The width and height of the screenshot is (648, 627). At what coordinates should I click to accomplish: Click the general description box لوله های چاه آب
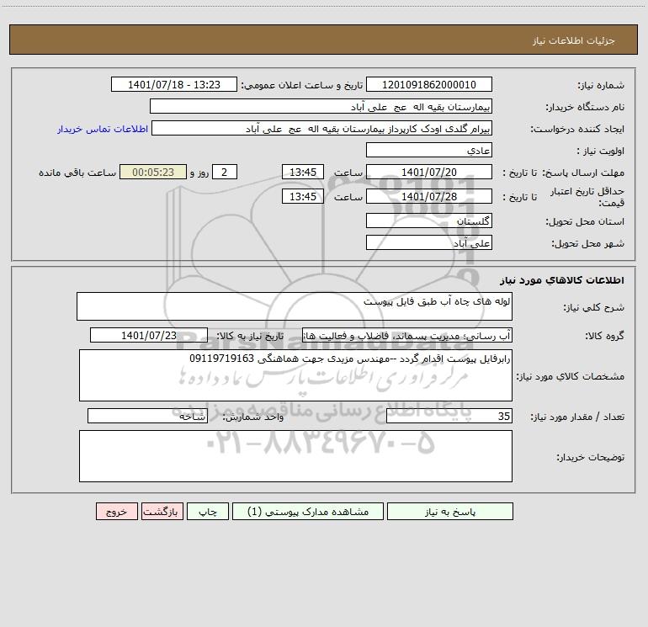point(295,306)
